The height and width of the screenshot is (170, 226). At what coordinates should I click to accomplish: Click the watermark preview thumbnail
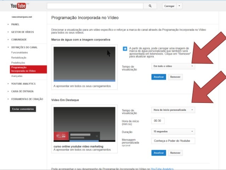tap(84, 64)
